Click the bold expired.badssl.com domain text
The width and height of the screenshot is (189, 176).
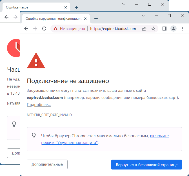45,97
